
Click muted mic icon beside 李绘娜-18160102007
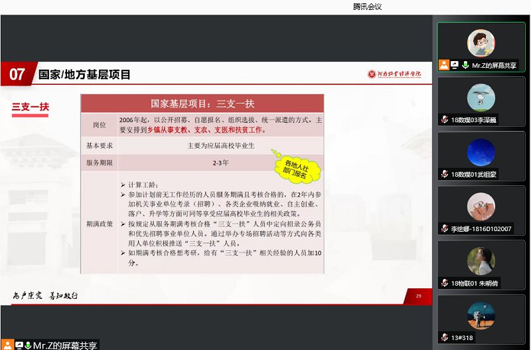pos(444,228)
